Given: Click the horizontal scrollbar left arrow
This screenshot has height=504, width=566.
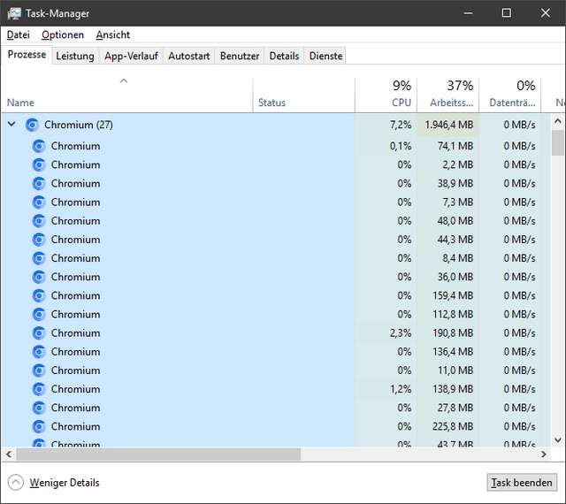Looking at the screenshot, I should pos(9,454).
